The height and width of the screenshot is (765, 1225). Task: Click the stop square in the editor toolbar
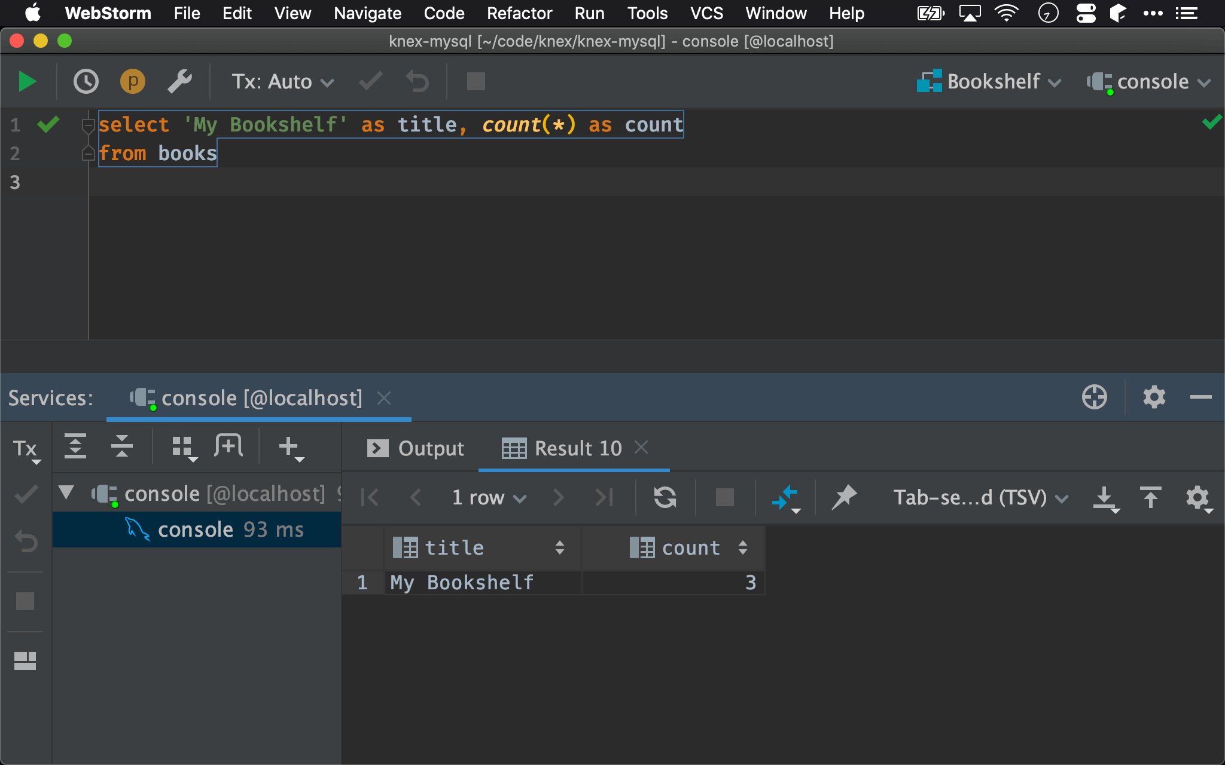click(x=476, y=82)
